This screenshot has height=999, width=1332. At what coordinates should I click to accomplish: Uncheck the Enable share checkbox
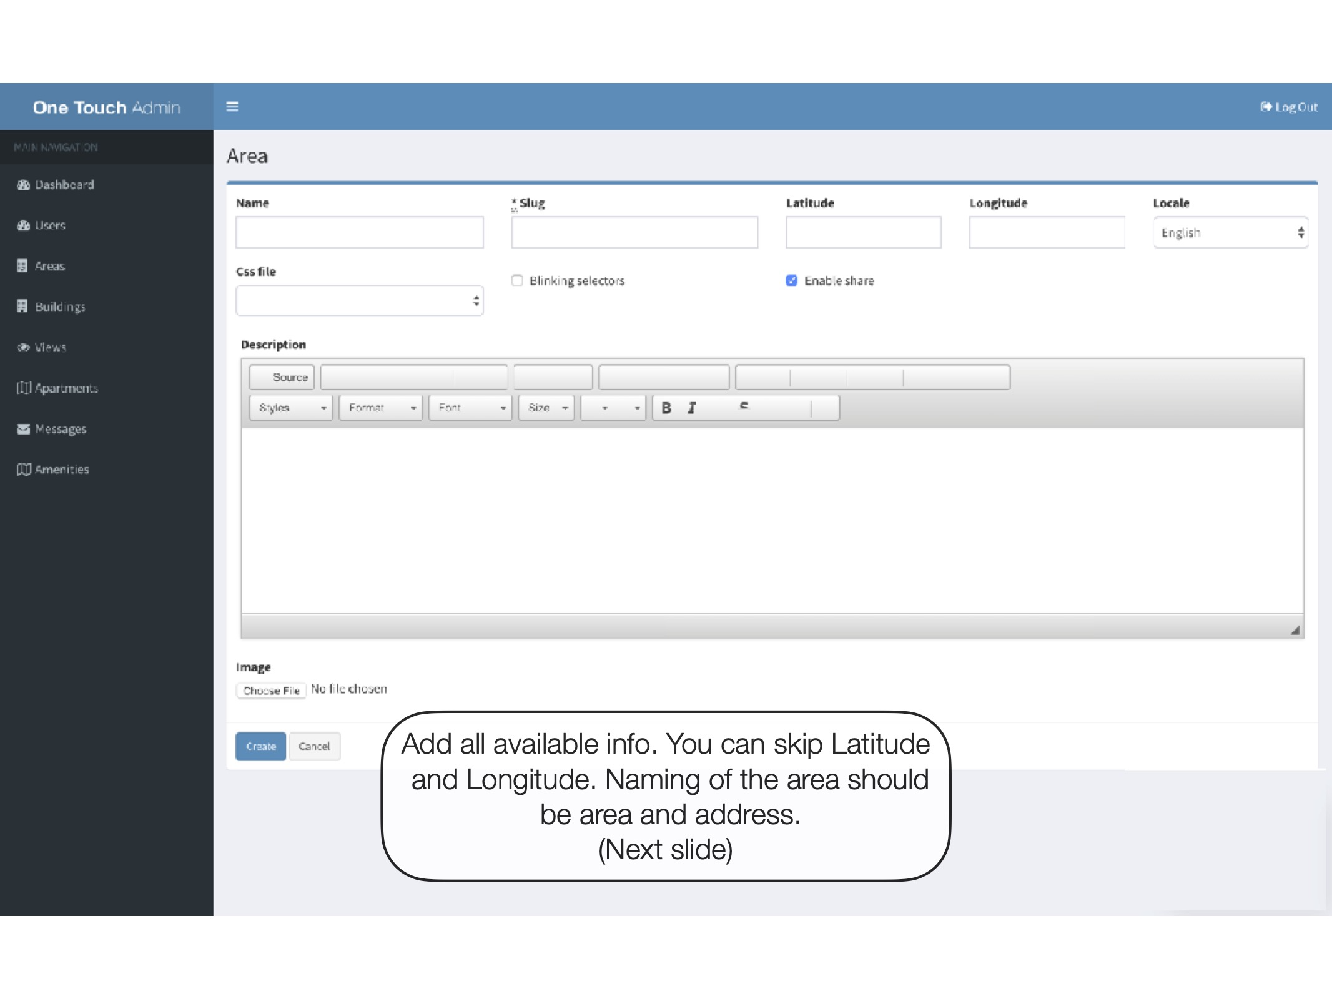(x=791, y=280)
